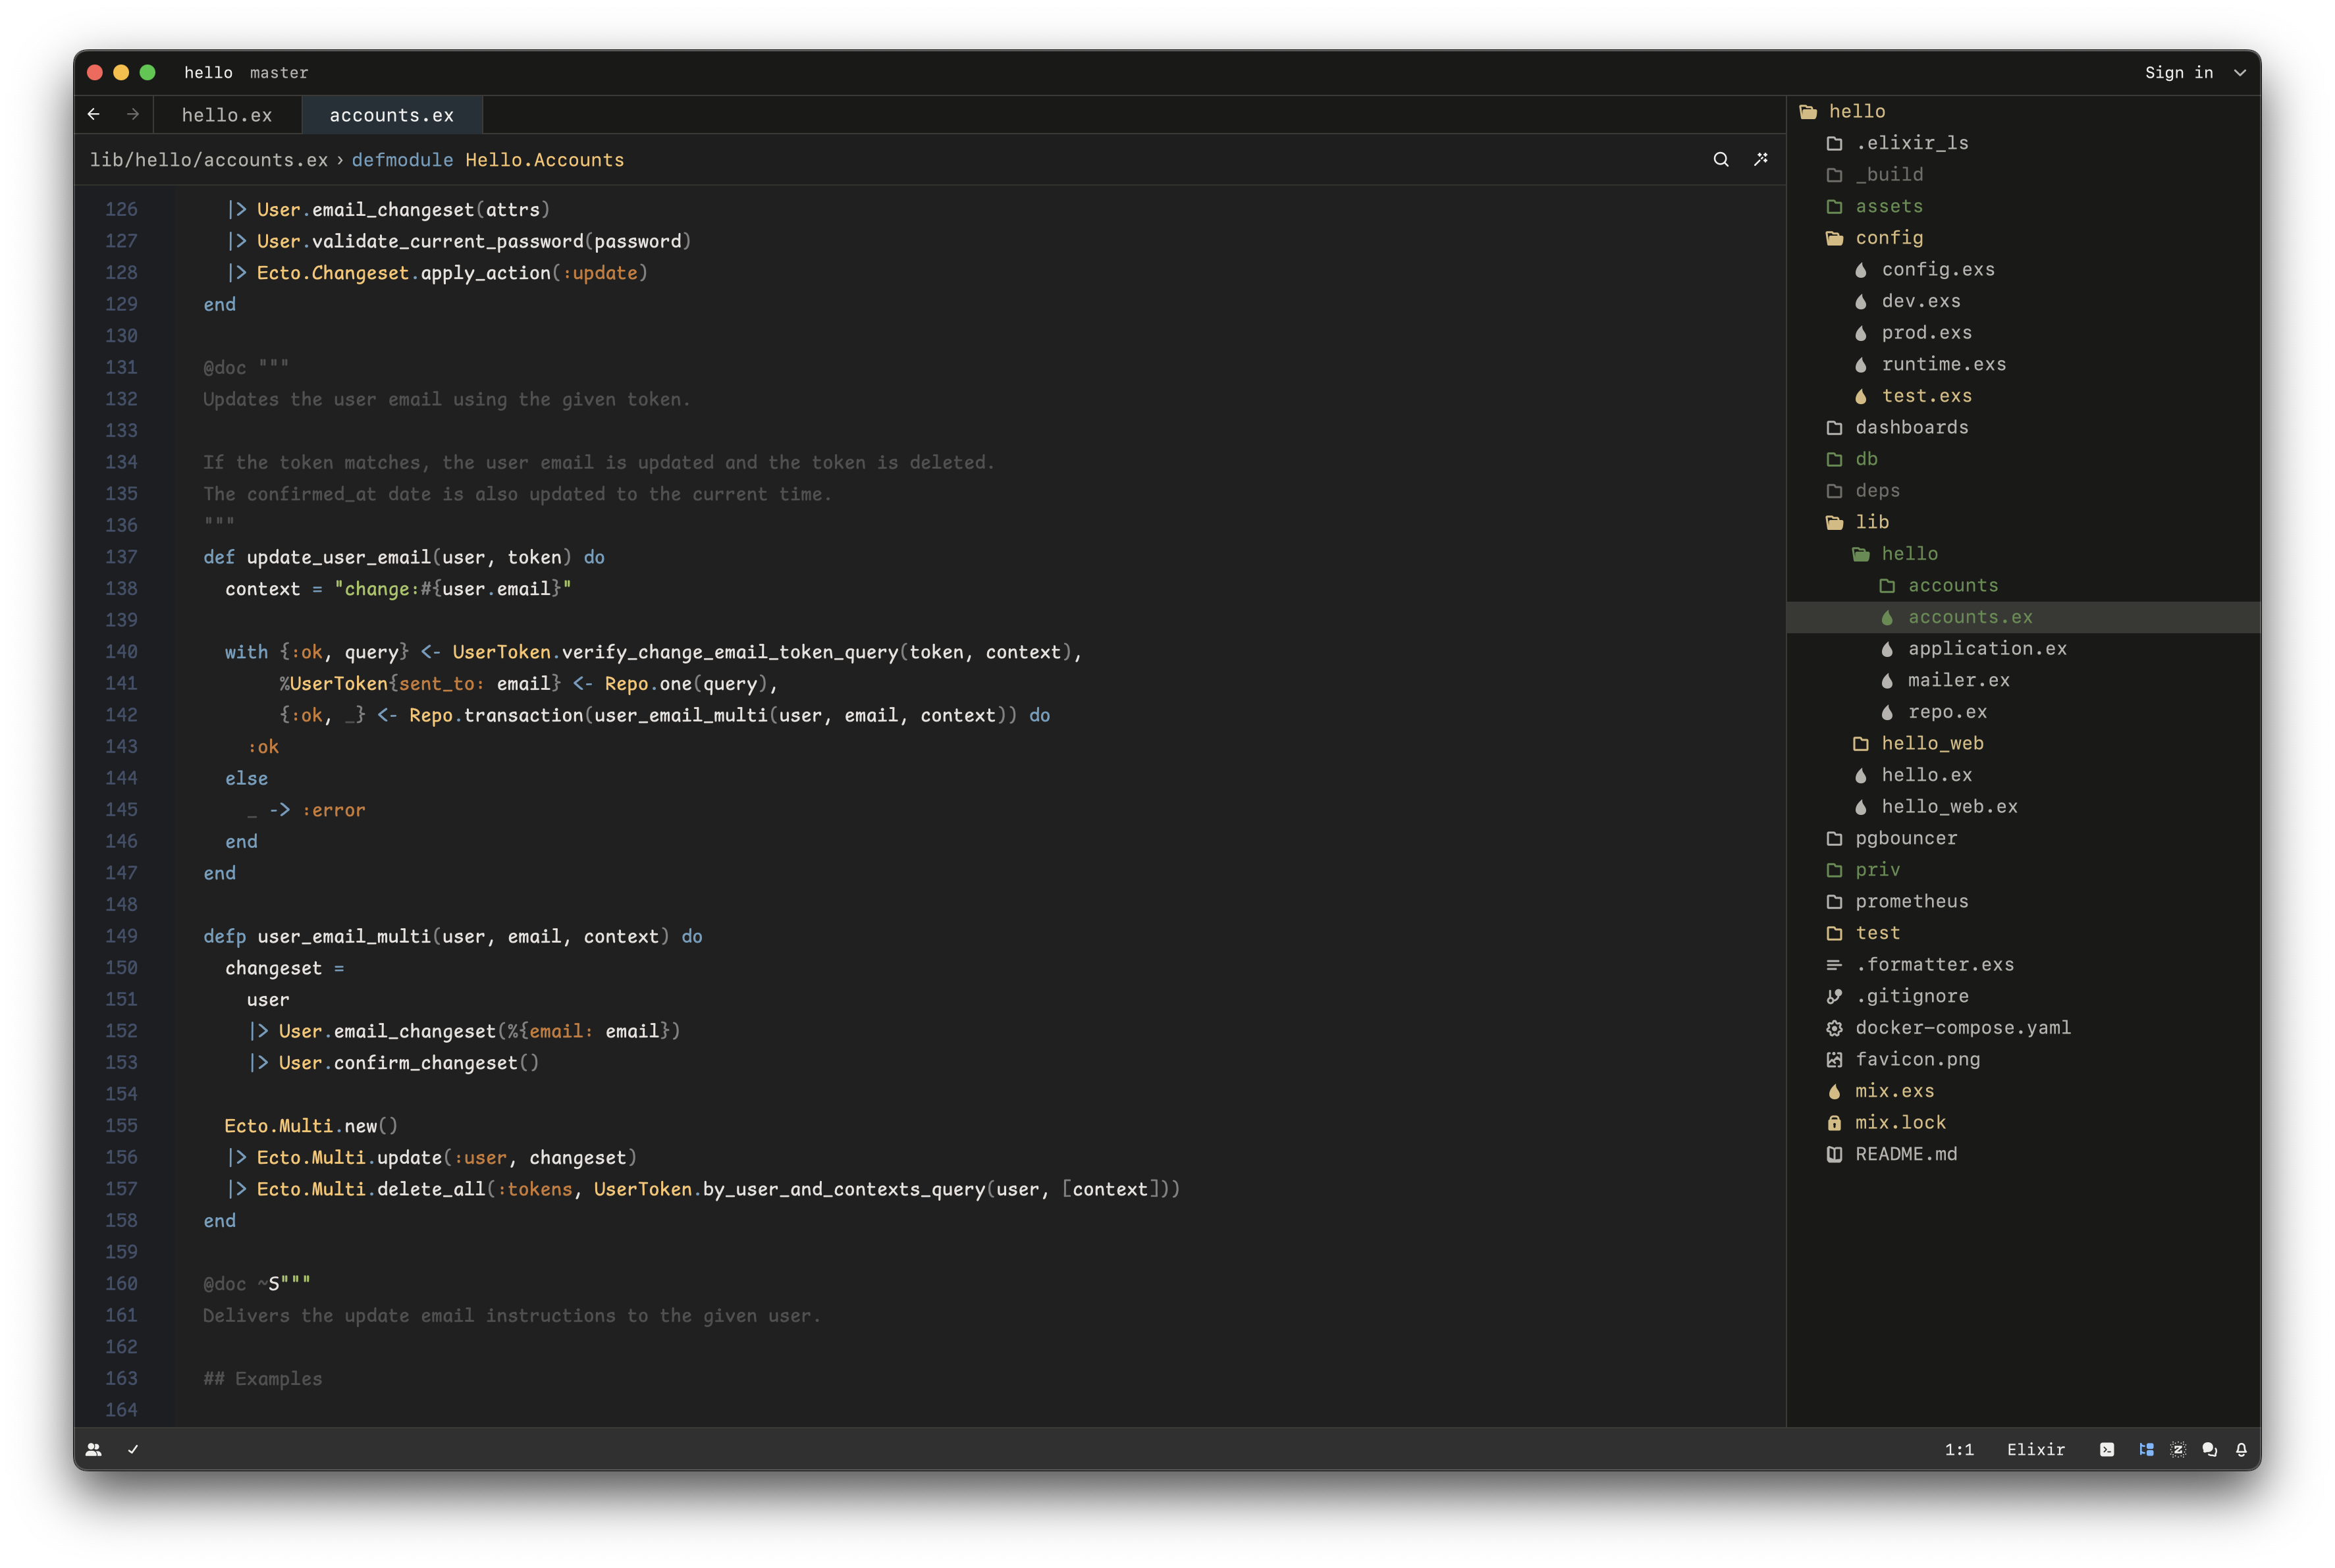Viewport: 2335px width, 1568px height.
Task: Click the diagnostics checkmark icon
Action: (x=133, y=1449)
